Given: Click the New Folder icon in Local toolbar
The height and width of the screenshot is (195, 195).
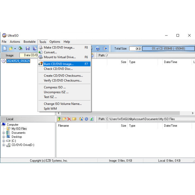Looking at the screenshot, I should click(x=64, y=119).
